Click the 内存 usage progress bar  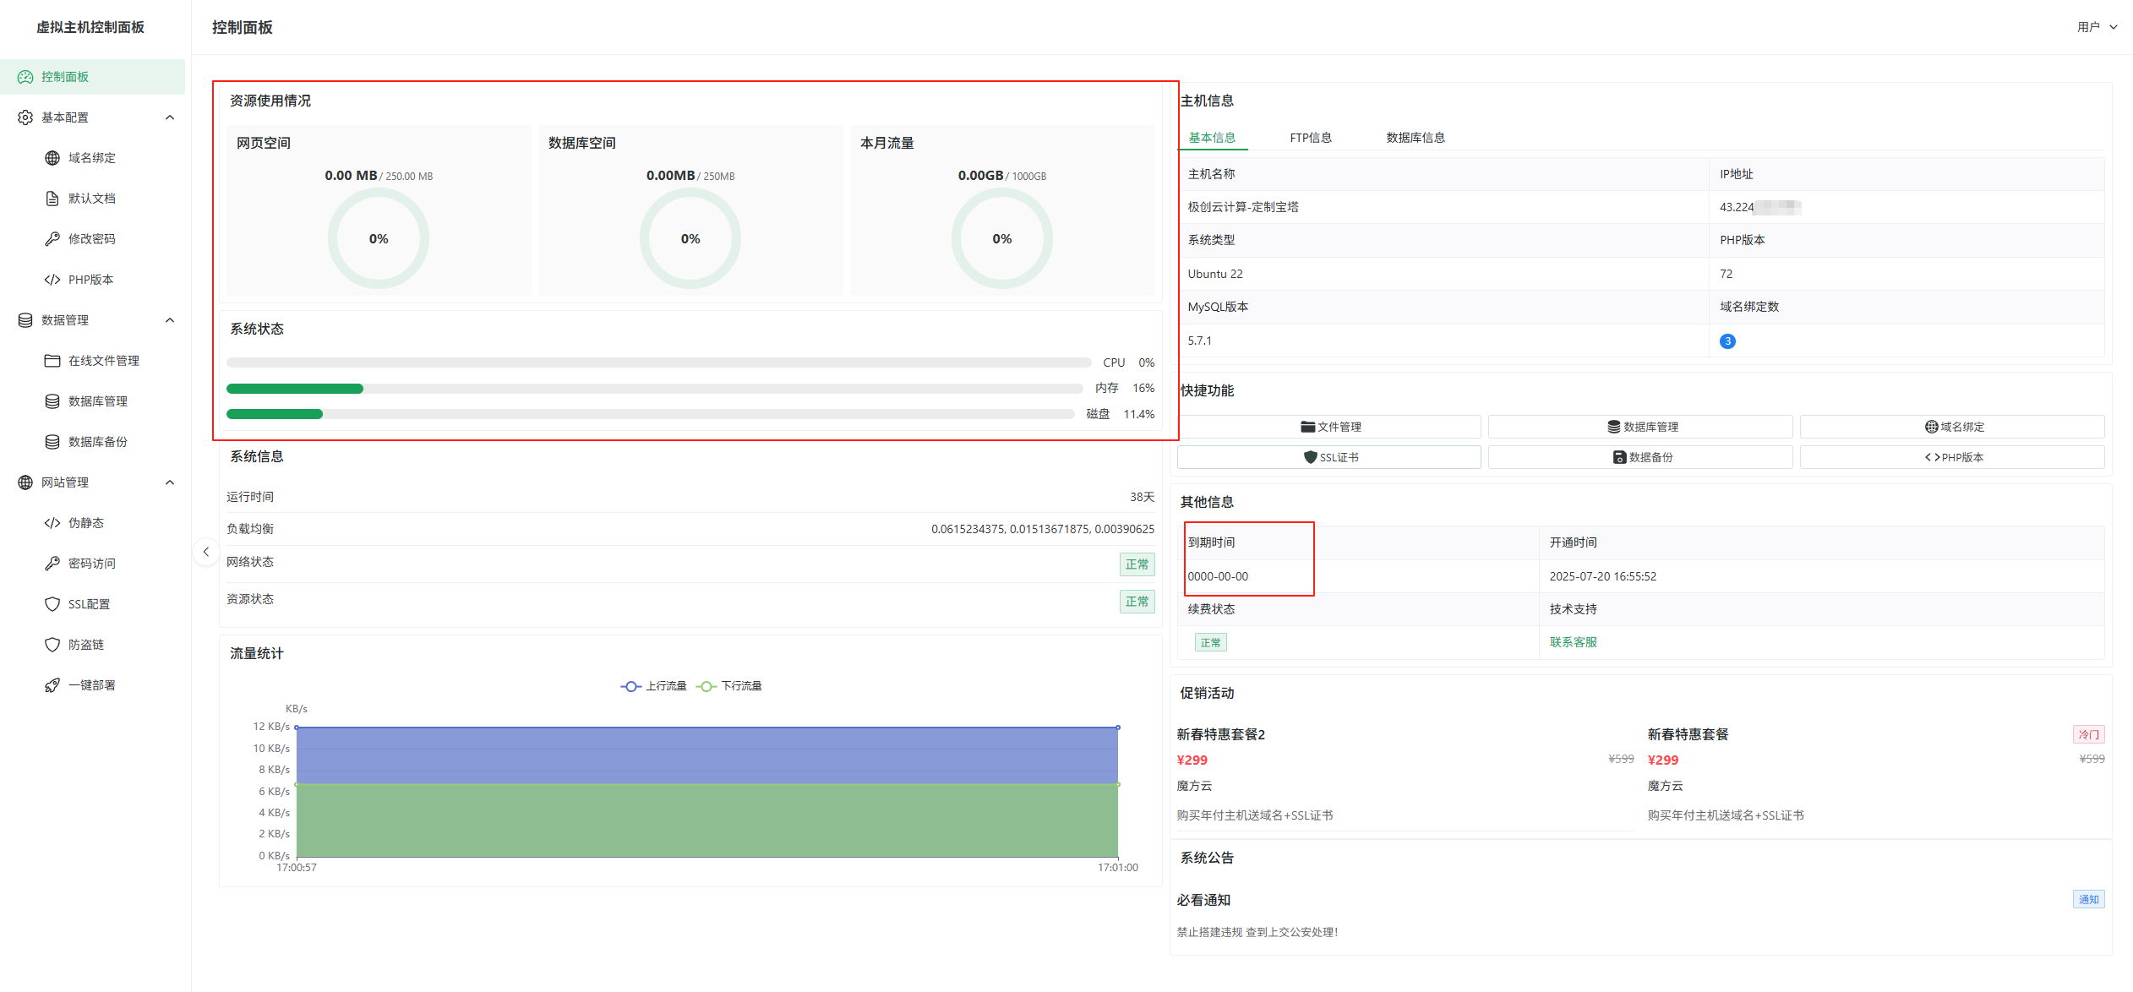pyautogui.click(x=654, y=389)
